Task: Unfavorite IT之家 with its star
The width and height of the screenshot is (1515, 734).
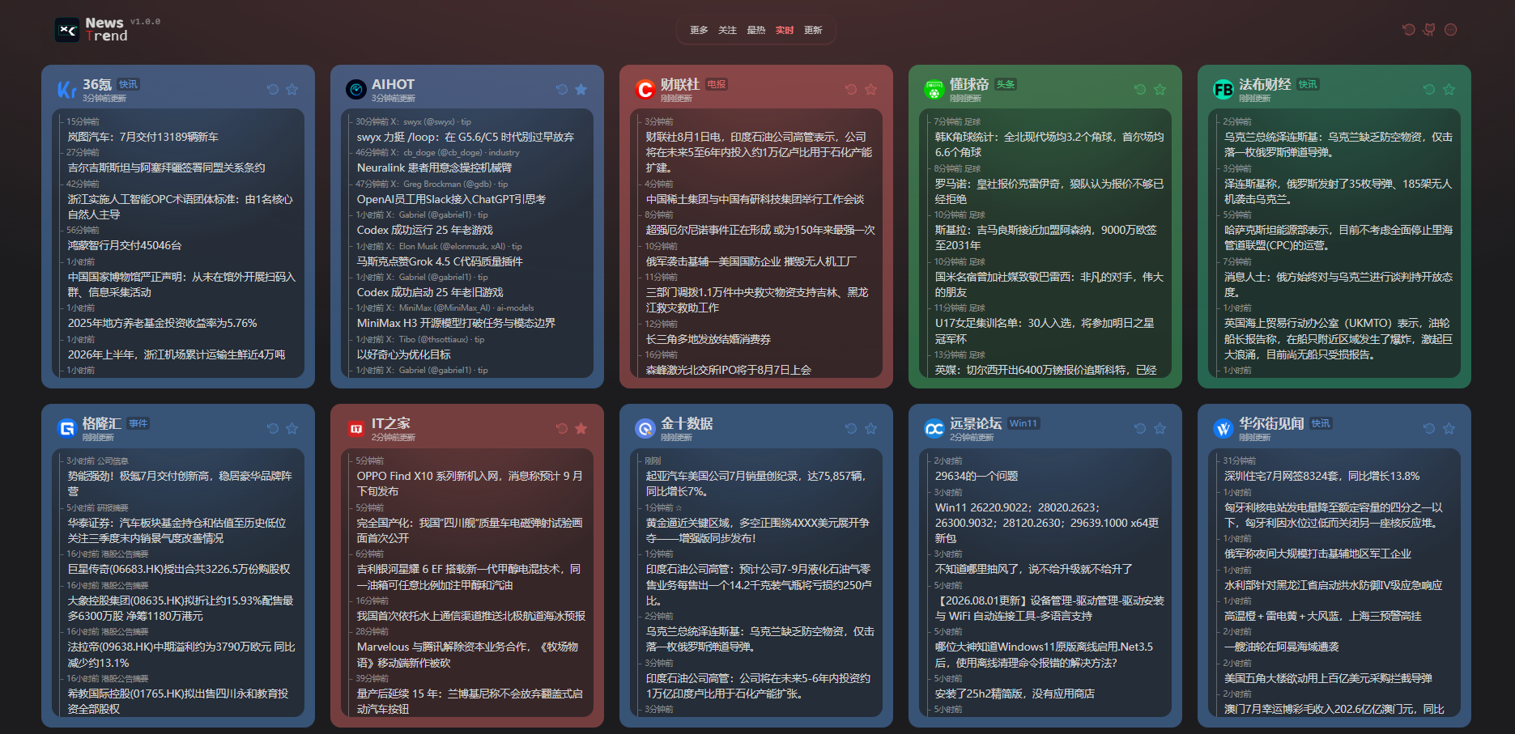Action: coord(581,428)
